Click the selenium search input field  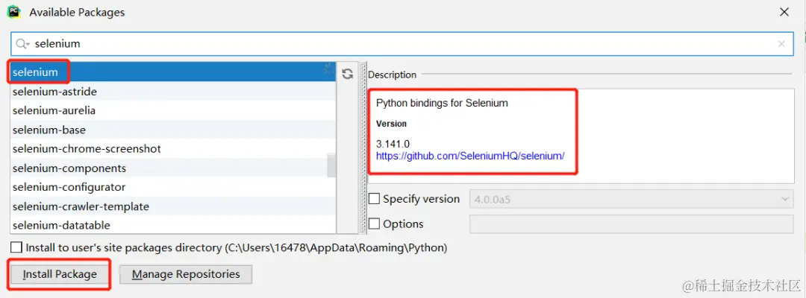pyautogui.click(x=402, y=44)
